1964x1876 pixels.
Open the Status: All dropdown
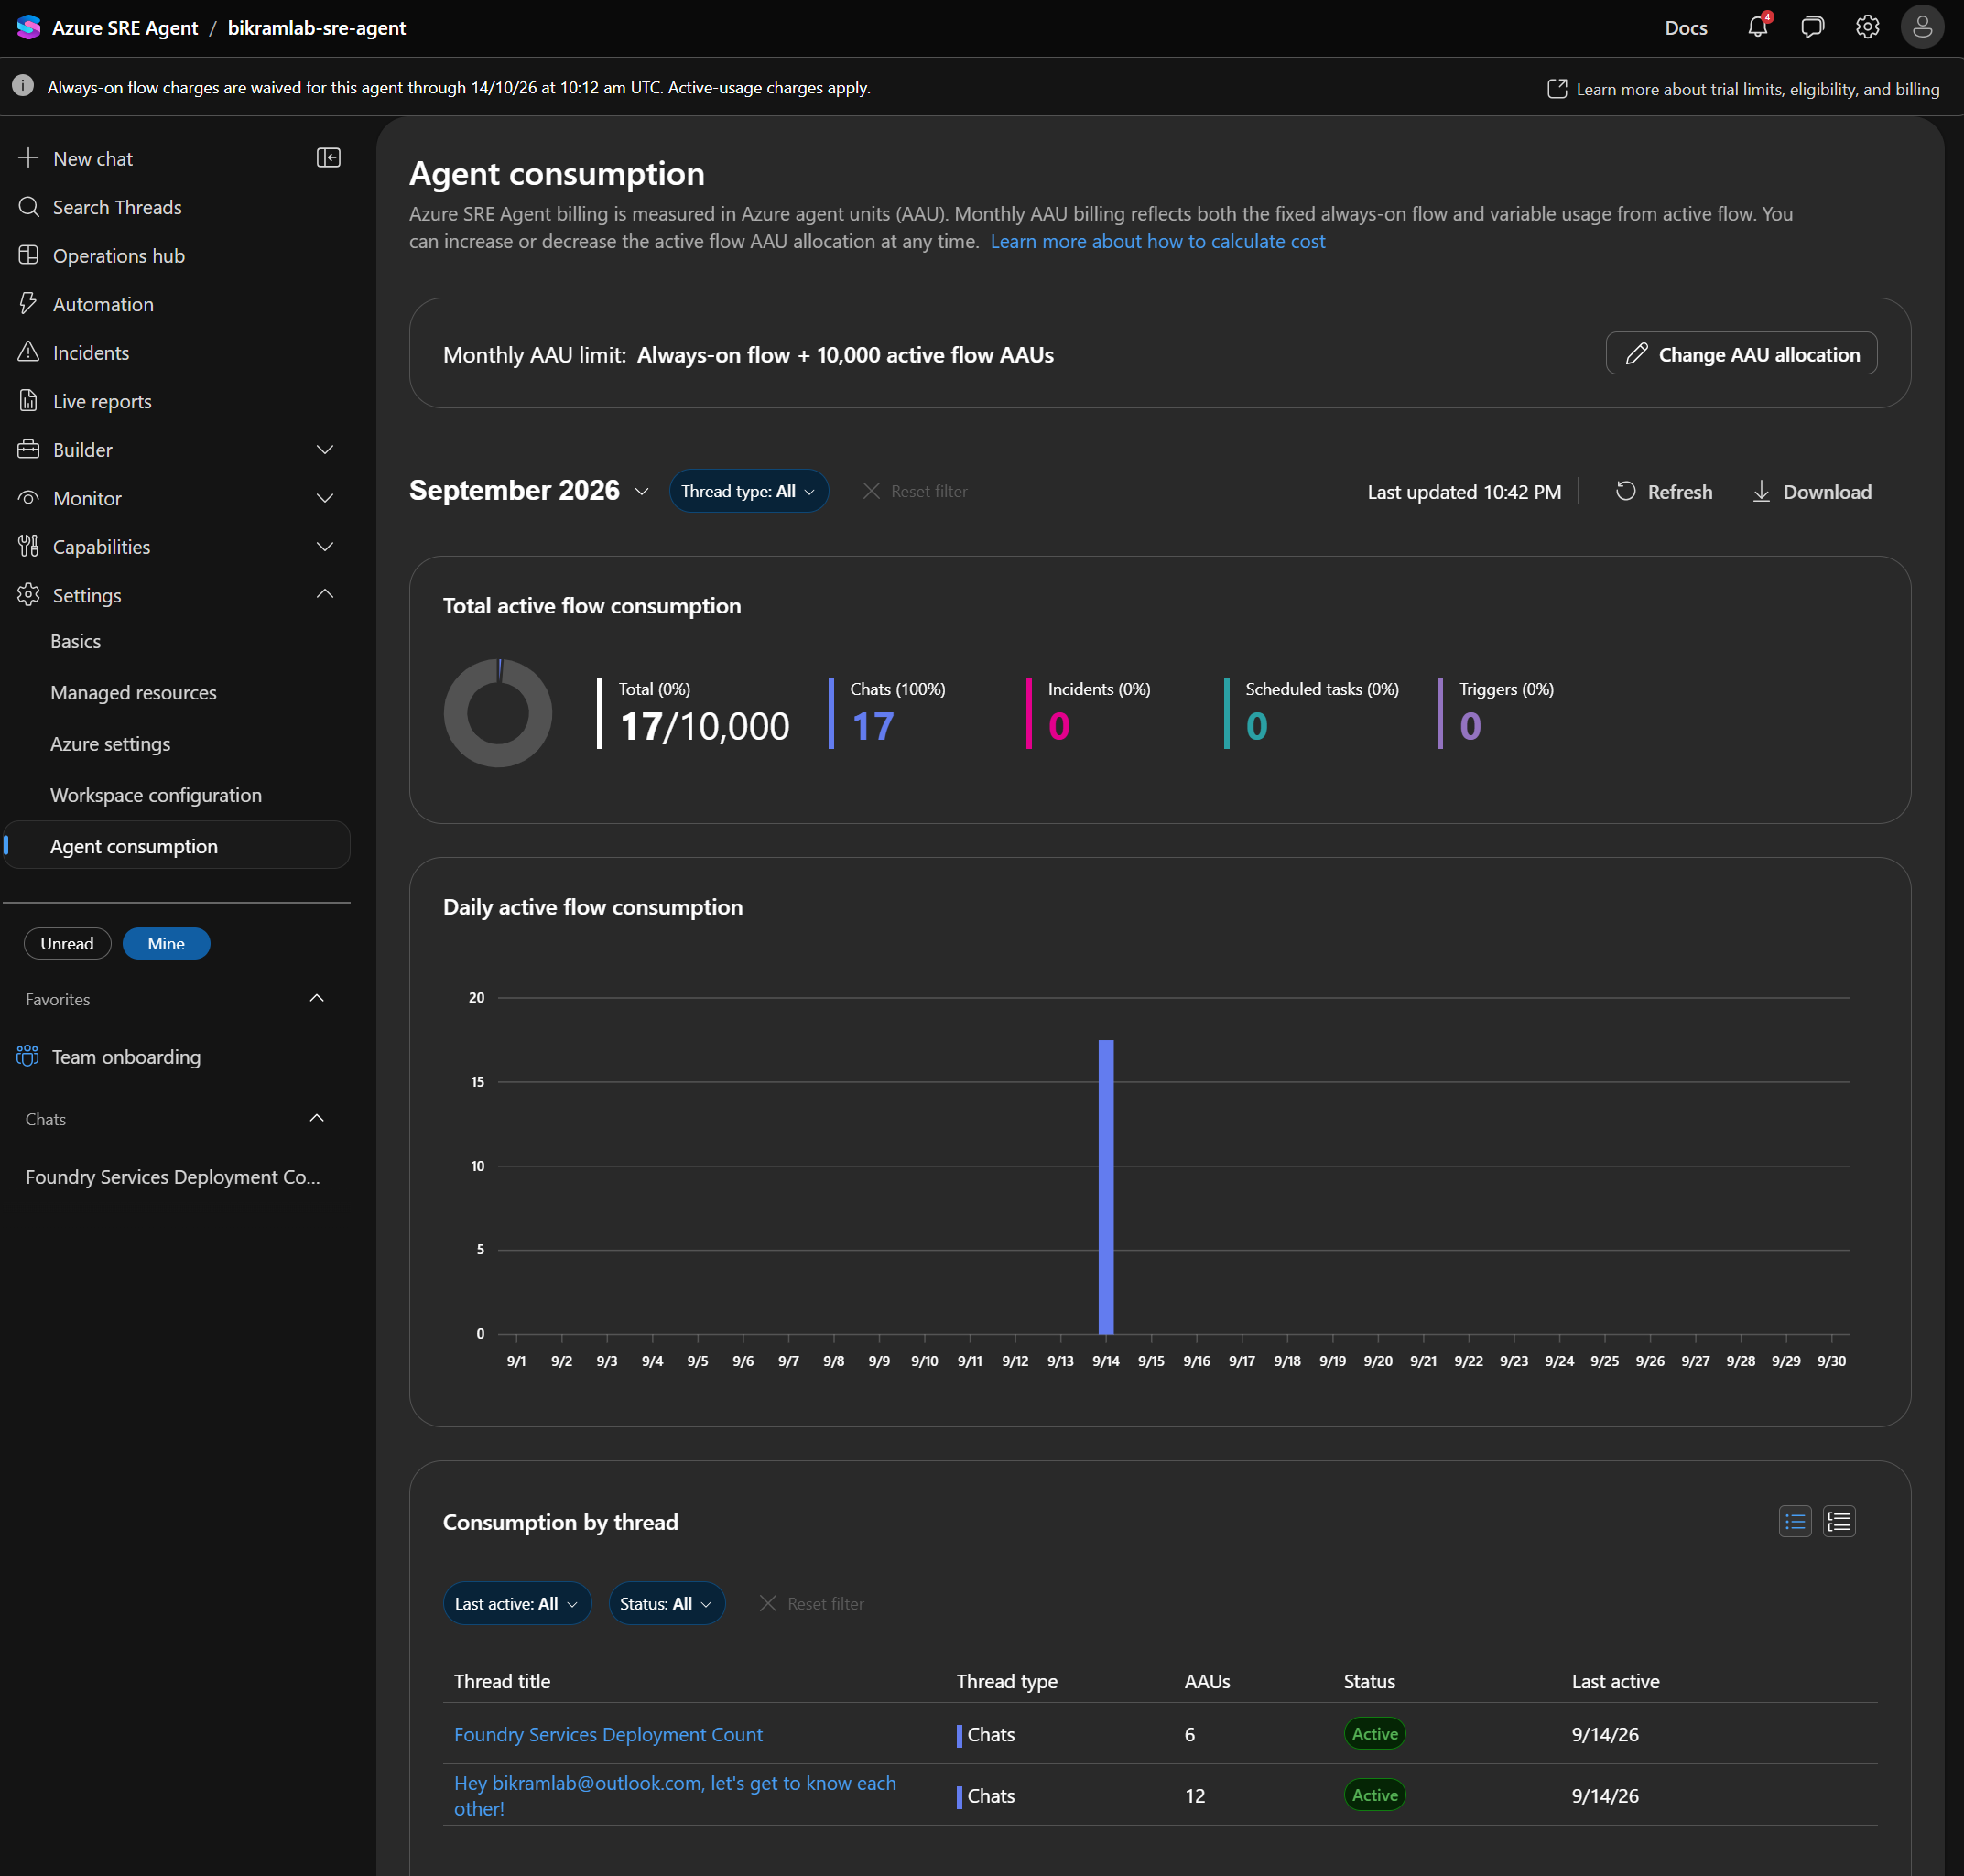tap(666, 1603)
